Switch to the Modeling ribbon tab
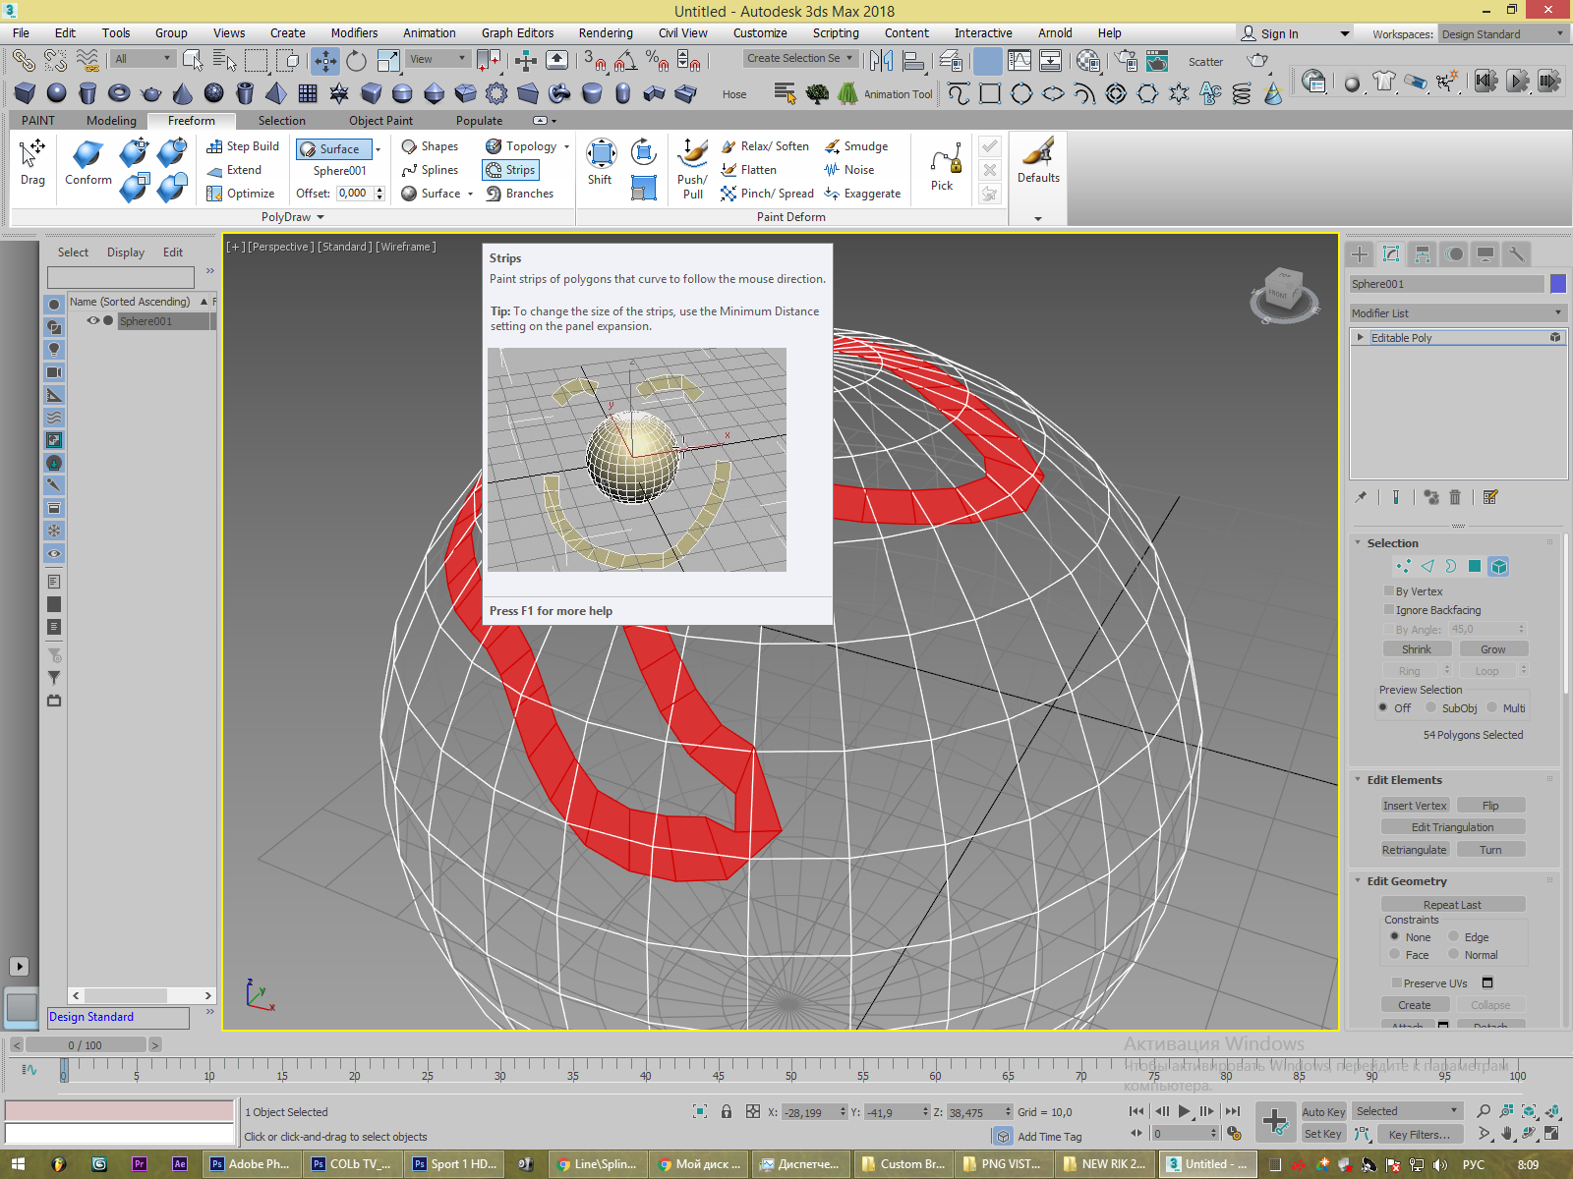Screen dimensions: 1573x1179 click(x=111, y=121)
